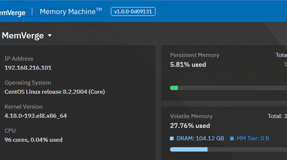Click the green persistent memory usage bar
This screenshot has width=287, height=160.
coord(174,88)
